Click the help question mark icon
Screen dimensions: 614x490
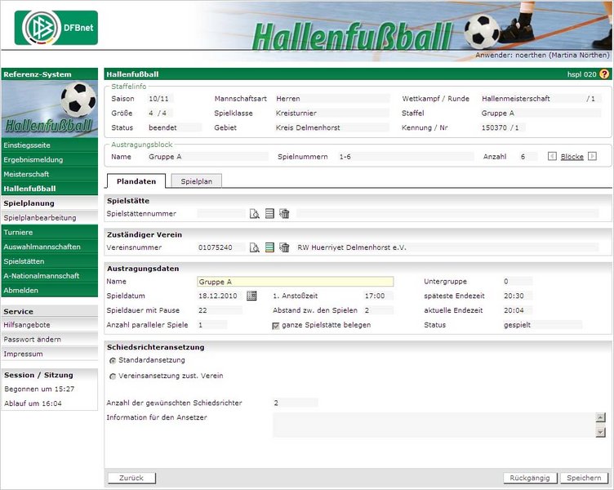(604, 74)
